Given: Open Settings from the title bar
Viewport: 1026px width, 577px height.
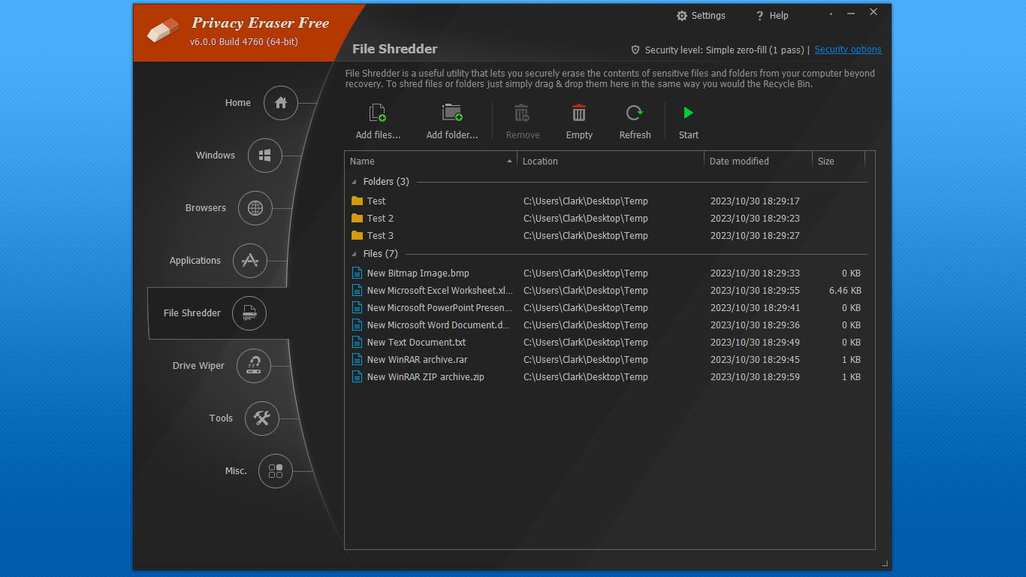Looking at the screenshot, I should (700, 15).
